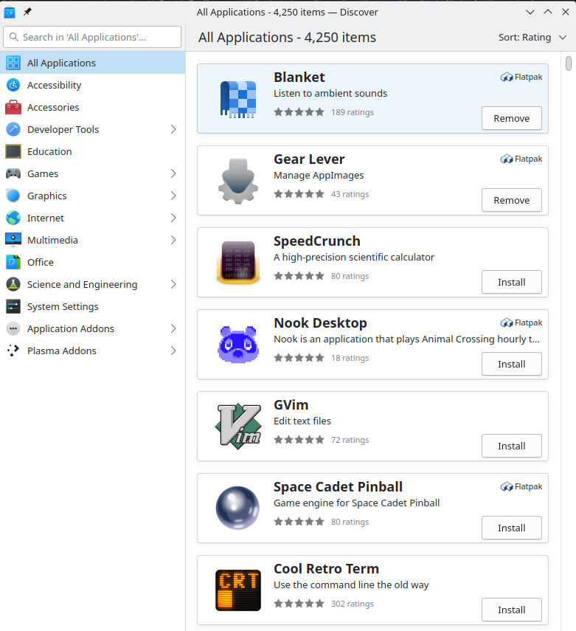
Task: Click the Cool Retro Term CRT icon
Action: point(238,590)
